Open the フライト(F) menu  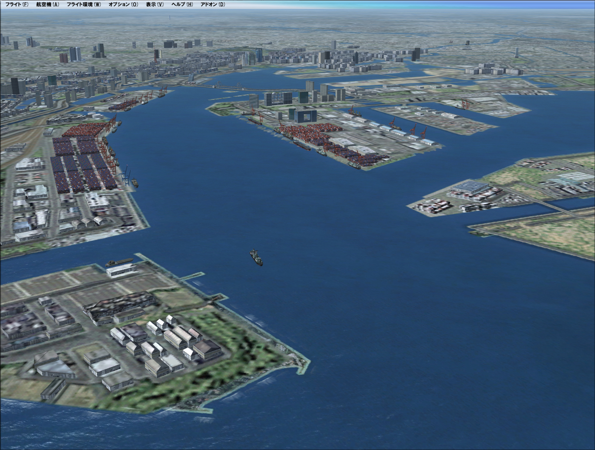(x=16, y=4)
